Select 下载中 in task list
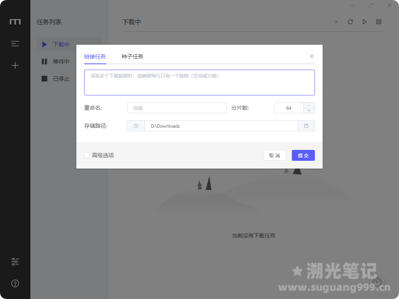The image size is (399, 299). pos(69,44)
